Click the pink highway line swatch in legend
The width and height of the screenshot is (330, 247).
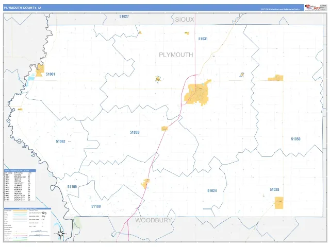(x=20, y=236)
